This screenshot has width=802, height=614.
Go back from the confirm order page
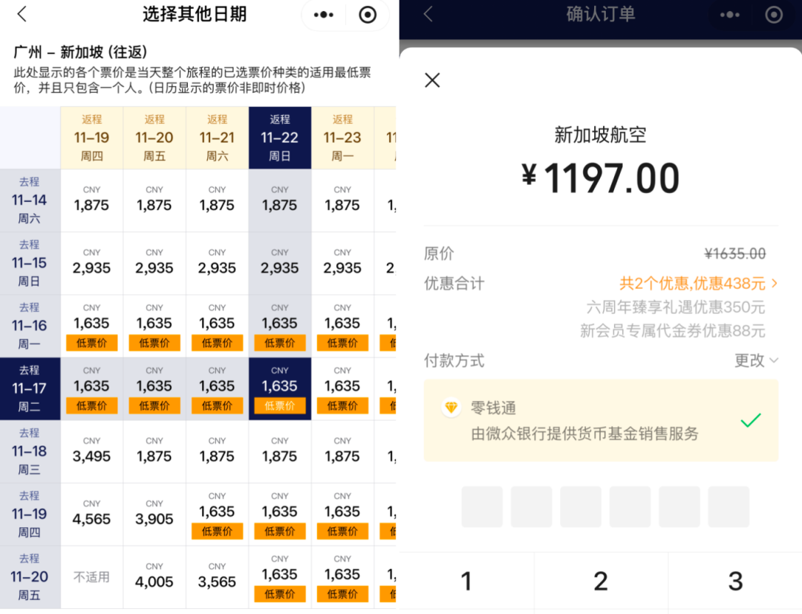[x=428, y=14]
